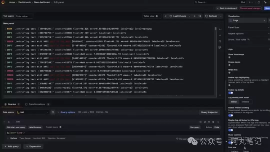Image resolution: width=270 pixels, height=152 pixels.
Task: Open data source help icon
Action: [53, 112]
